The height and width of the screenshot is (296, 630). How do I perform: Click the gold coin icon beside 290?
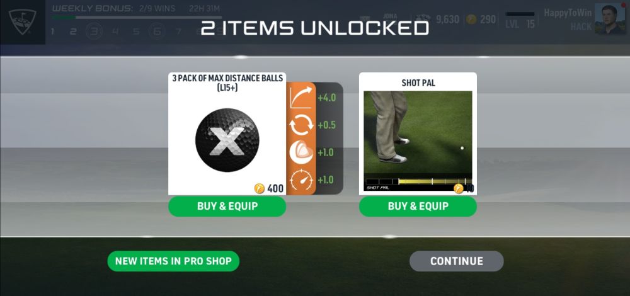(x=471, y=20)
